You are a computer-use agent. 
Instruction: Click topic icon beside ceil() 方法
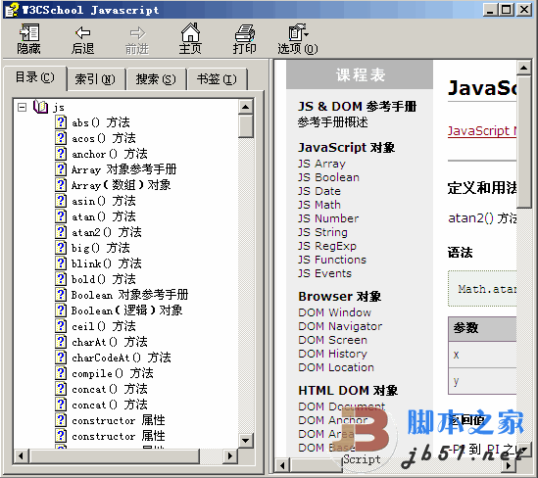(61, 326)
